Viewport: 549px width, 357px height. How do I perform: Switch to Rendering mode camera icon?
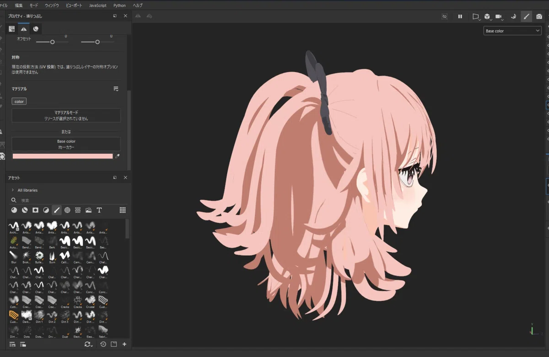pyautogui.click(x=539, y=16)
